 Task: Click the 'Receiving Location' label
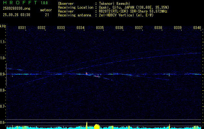[x=76, y=7]
